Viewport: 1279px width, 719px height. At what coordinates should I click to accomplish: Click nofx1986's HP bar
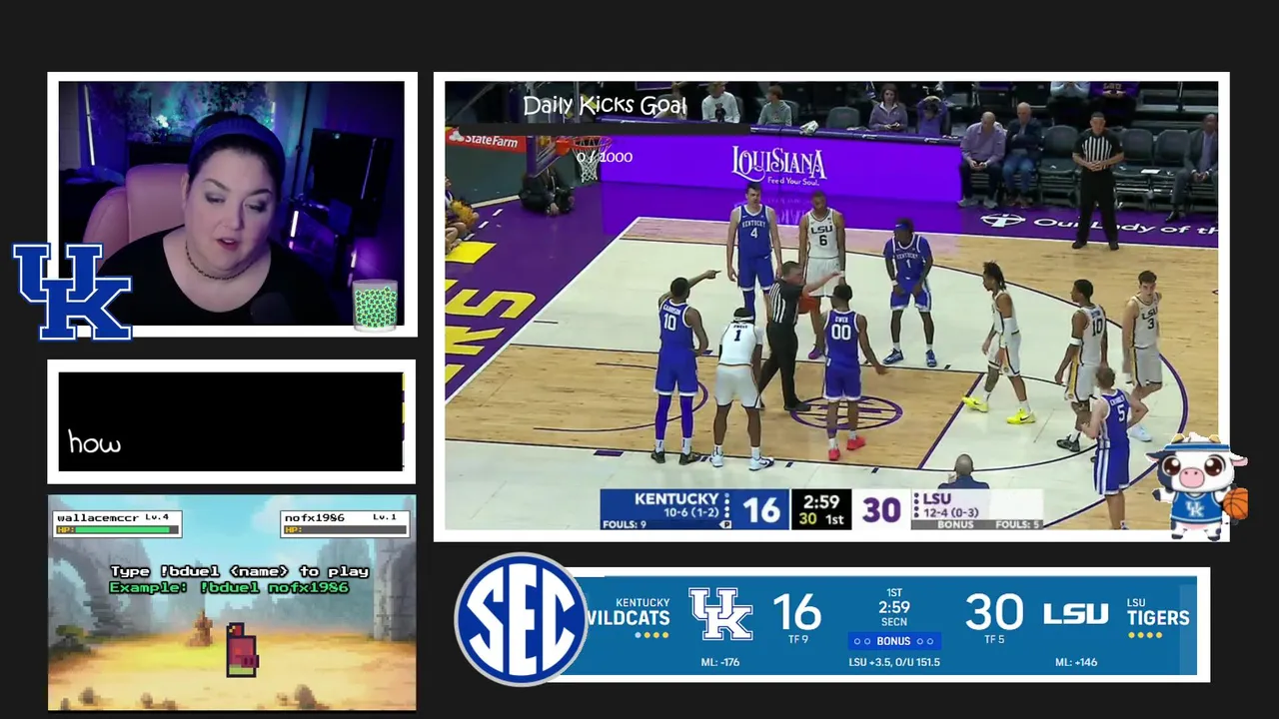pos(344,530)
